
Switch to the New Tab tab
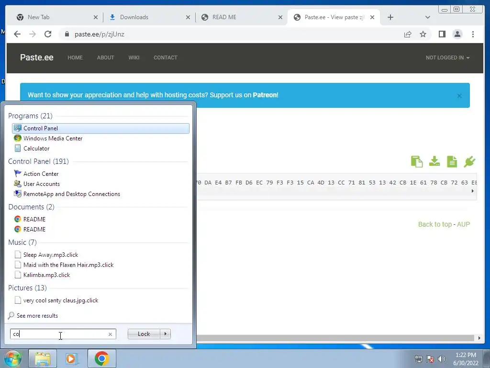point(56,17)
